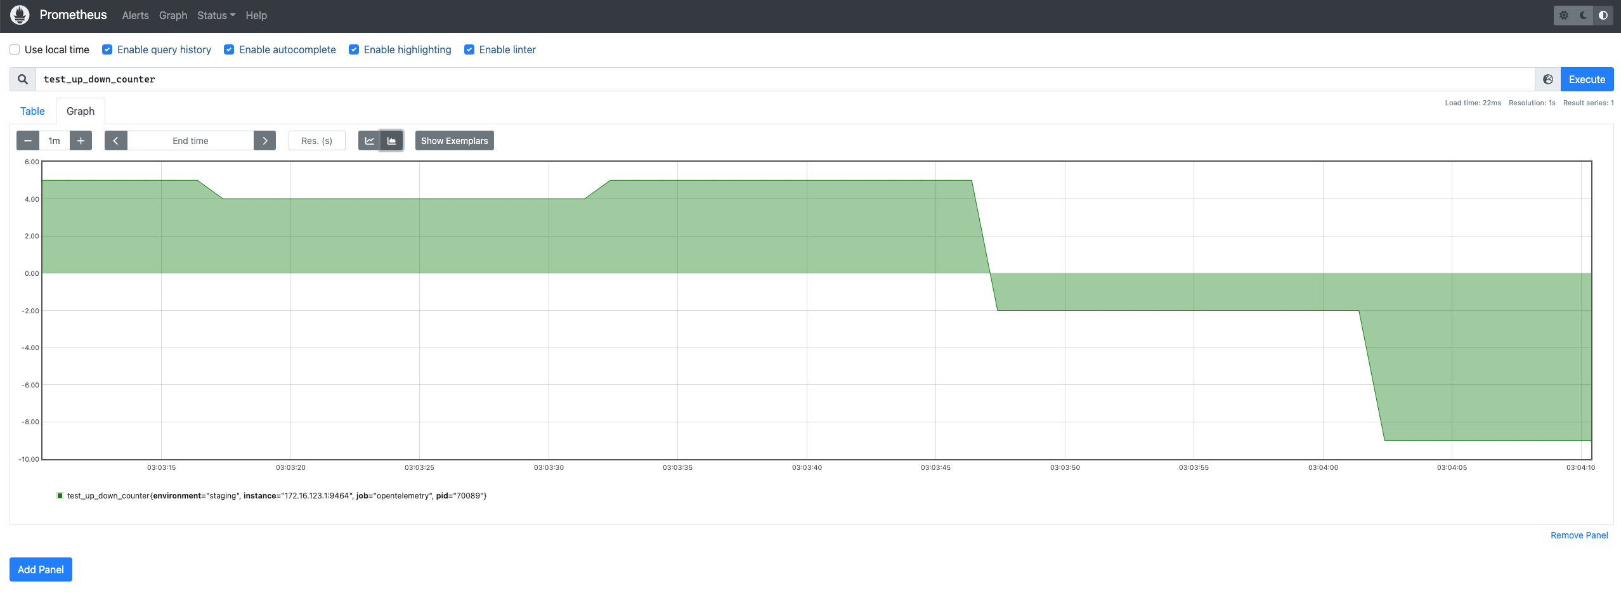Expand the Status dropdown menu
1621x598 pixels.
(216, 15)
